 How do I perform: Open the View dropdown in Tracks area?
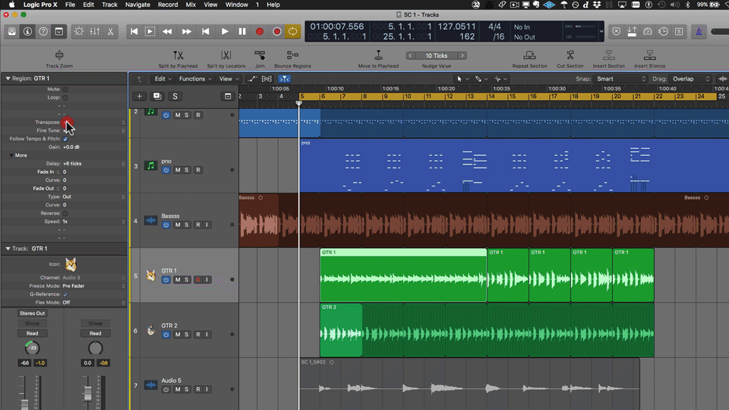(229, 79)
